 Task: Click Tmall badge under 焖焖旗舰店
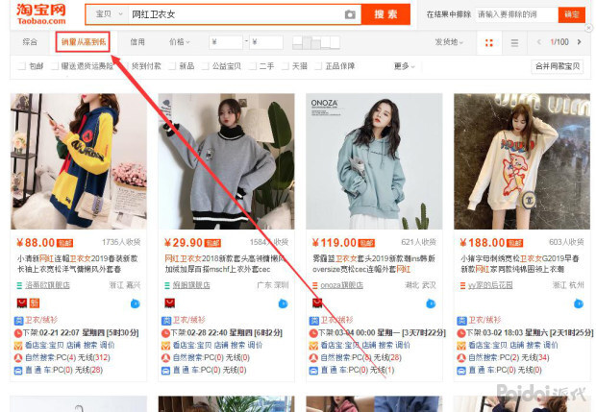click(169, 303)
